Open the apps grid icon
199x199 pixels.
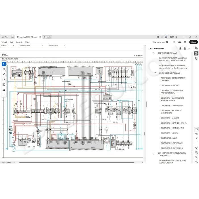click(166, 37)
